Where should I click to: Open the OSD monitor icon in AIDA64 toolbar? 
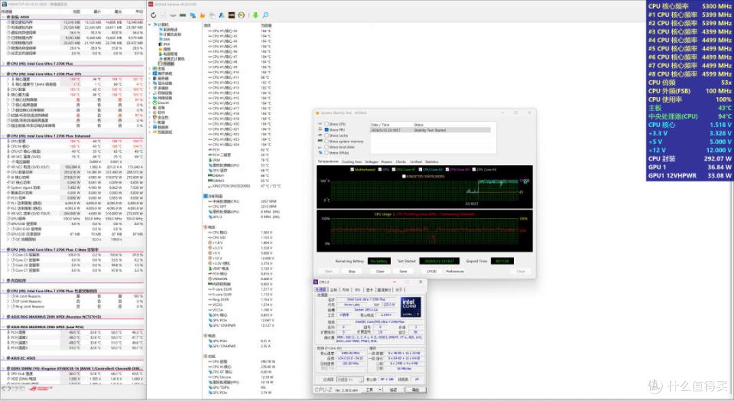[x=231, y=16]
